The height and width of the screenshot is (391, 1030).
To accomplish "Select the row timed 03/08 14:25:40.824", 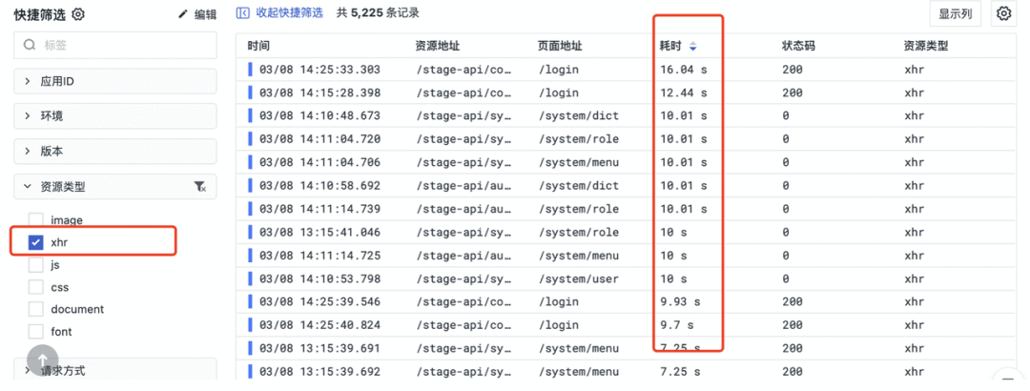I will point(626,324).
